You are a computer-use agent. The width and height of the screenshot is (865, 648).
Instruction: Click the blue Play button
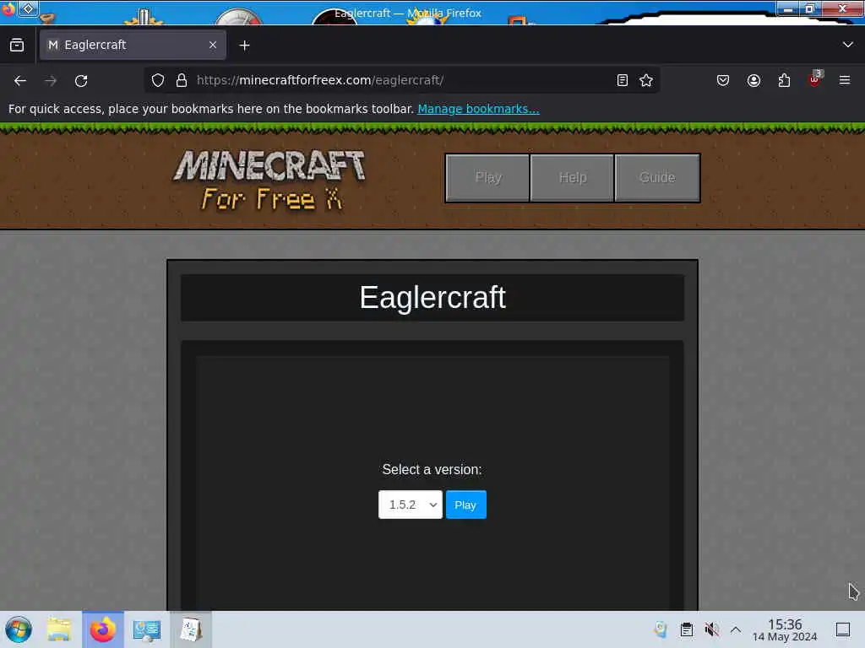click(x=466, y=505)
